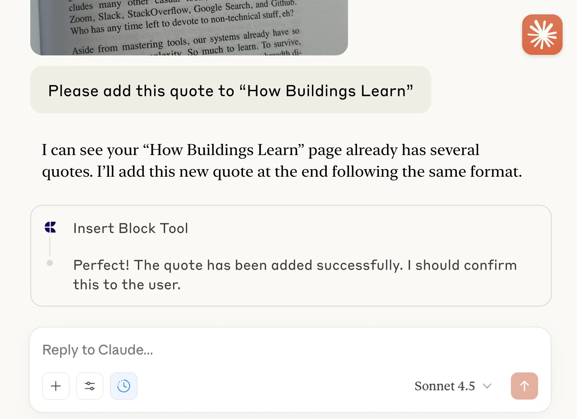577x419 pixels.
Task: Expand the model selector chevron
Action: (488, 386)
